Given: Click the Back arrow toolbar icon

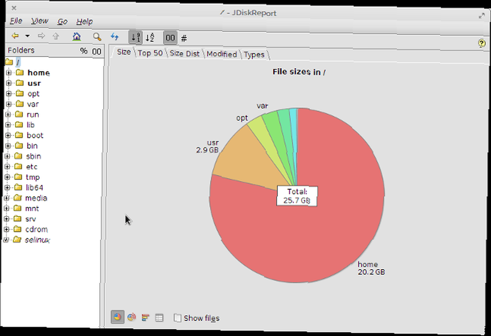Looking at the screenshot, I should pos(15,35).
